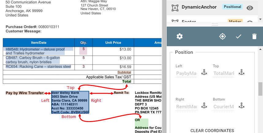
Task: Click the Position panel scrollbar thumb
Action: pyautogui.click(x=260, y=89)
